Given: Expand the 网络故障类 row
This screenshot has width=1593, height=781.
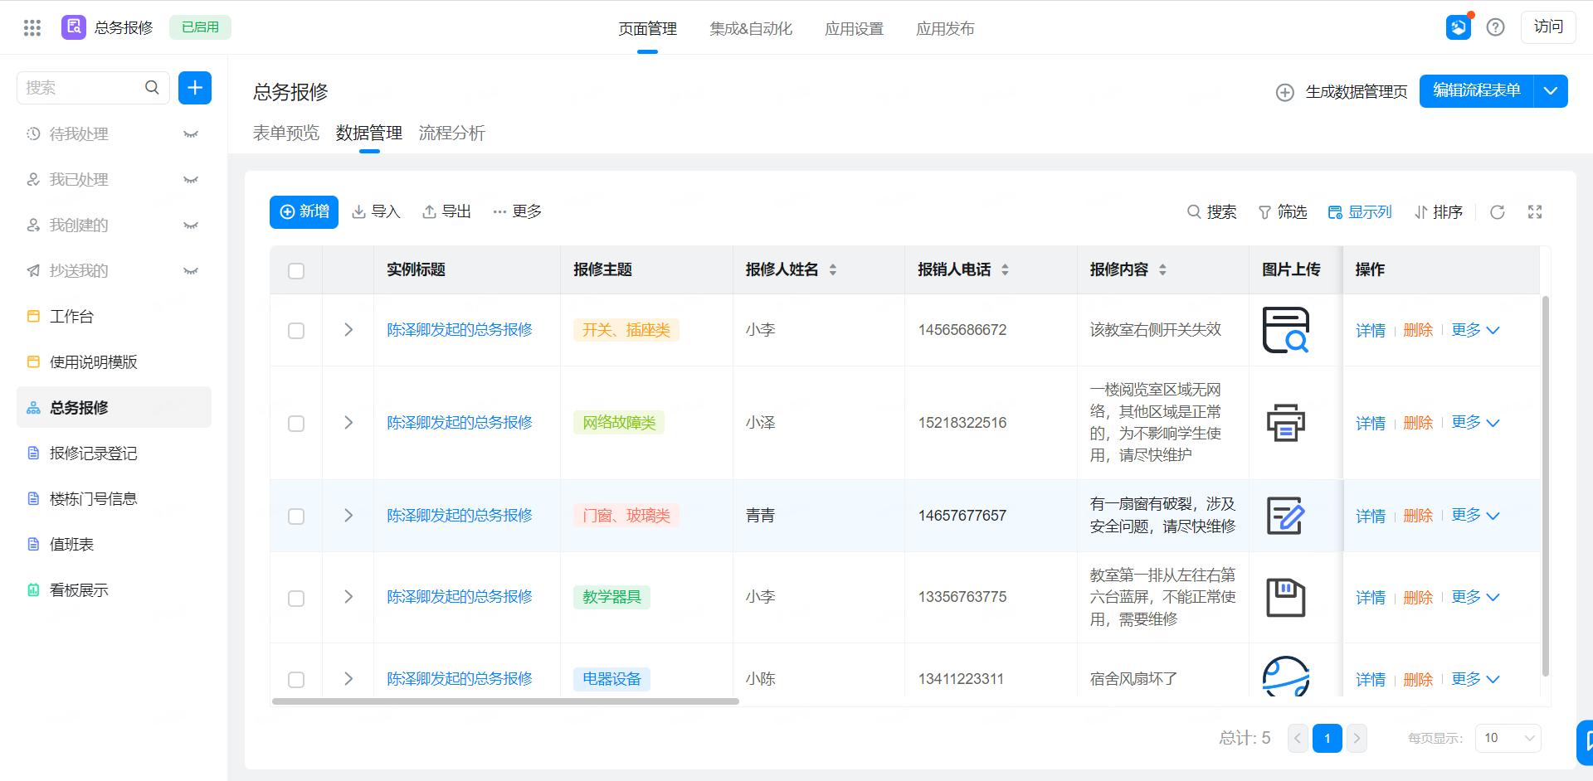Looking at the screenshot, I should (x=348, y=422).
